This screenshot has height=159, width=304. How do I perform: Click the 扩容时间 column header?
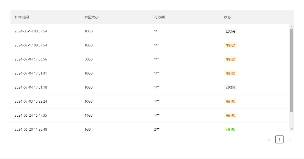click(x=22, y=17)
